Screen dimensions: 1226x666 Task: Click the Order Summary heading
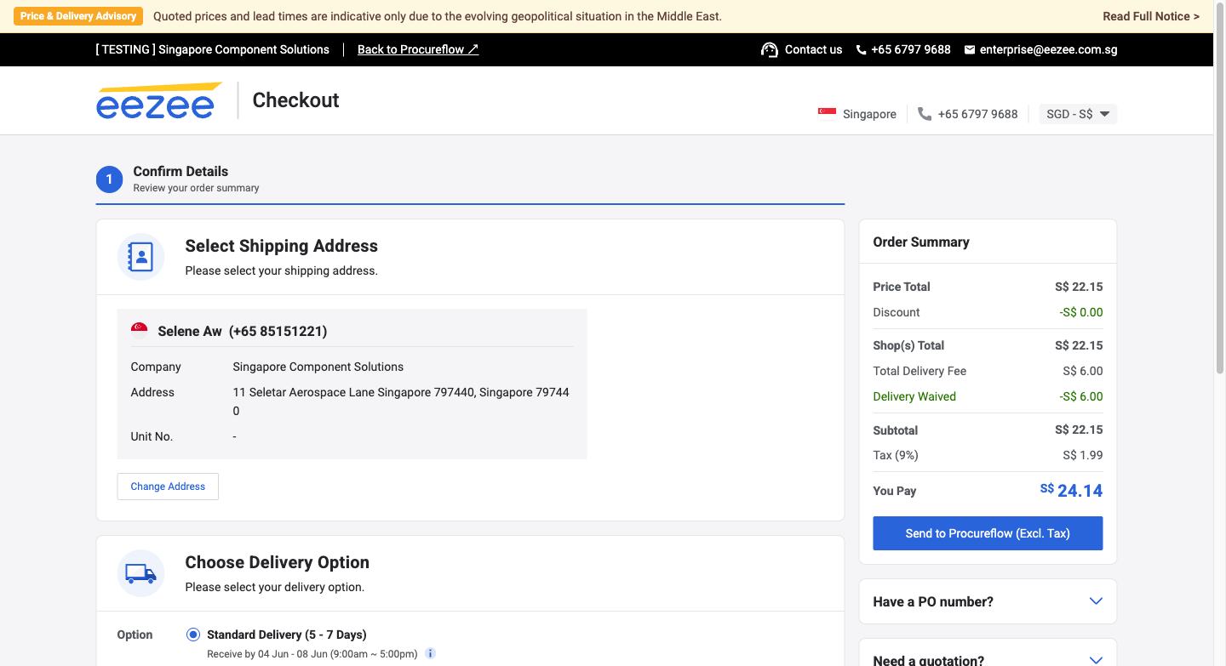pyautogui.click(x=921, y=242)
